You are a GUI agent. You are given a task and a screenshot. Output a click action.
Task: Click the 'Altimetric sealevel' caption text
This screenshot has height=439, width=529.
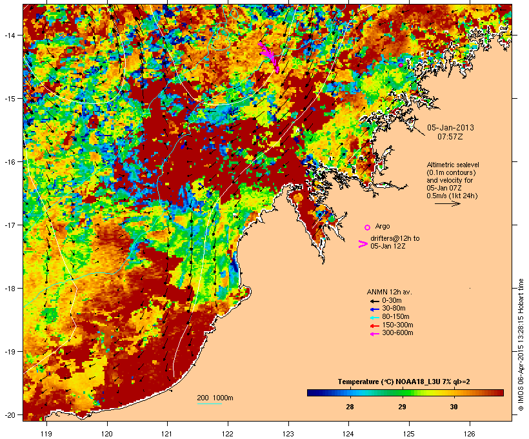453,165
